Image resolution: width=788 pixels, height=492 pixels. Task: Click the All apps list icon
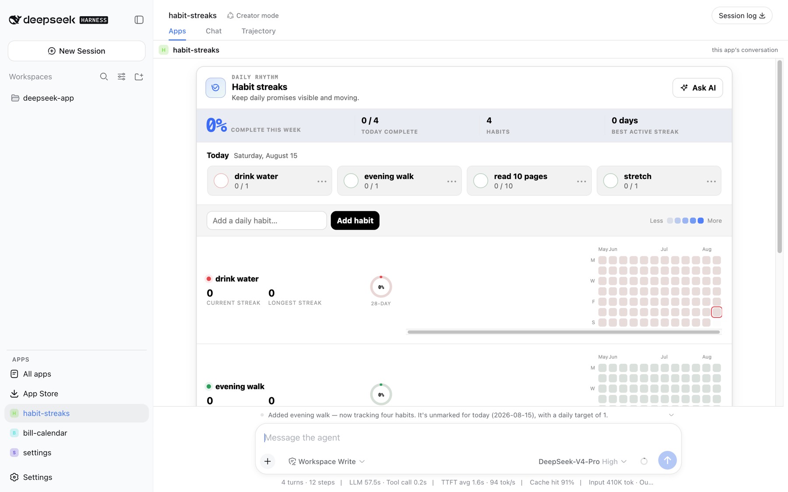(14, 374)
